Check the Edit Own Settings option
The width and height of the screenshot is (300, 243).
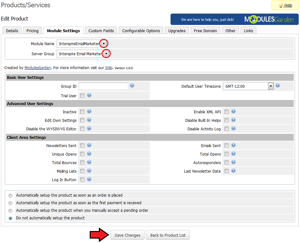82,120
